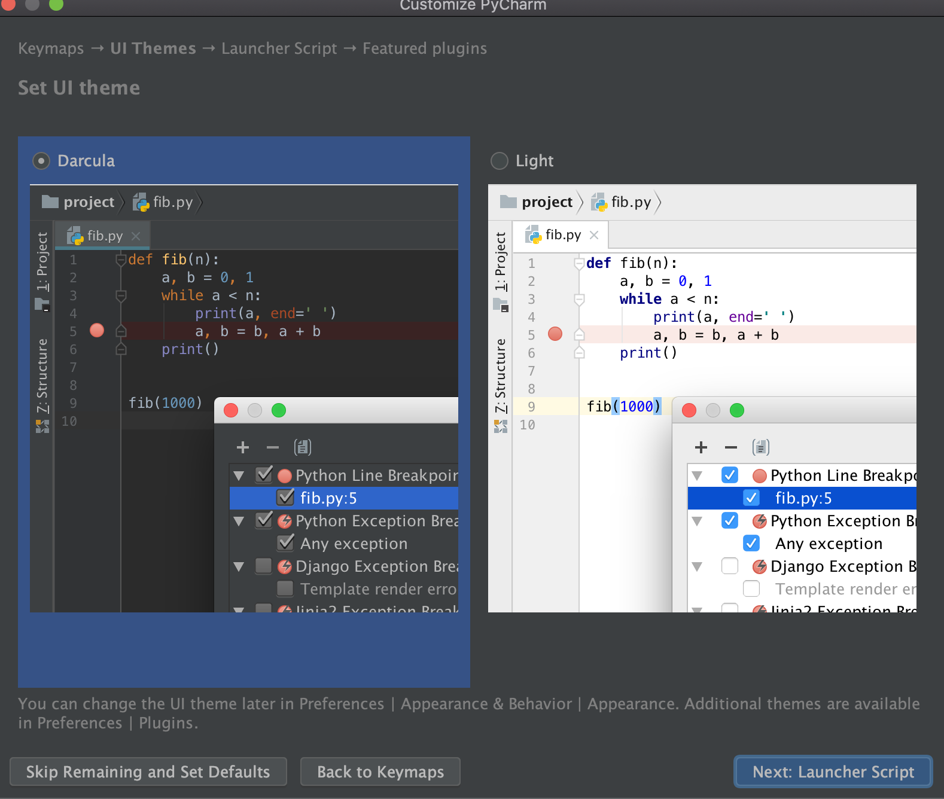The height and width of the screenshot is (799, 944).
Task: Click add breakpoint plus icon in Light dialog
Action: point(701,447)
